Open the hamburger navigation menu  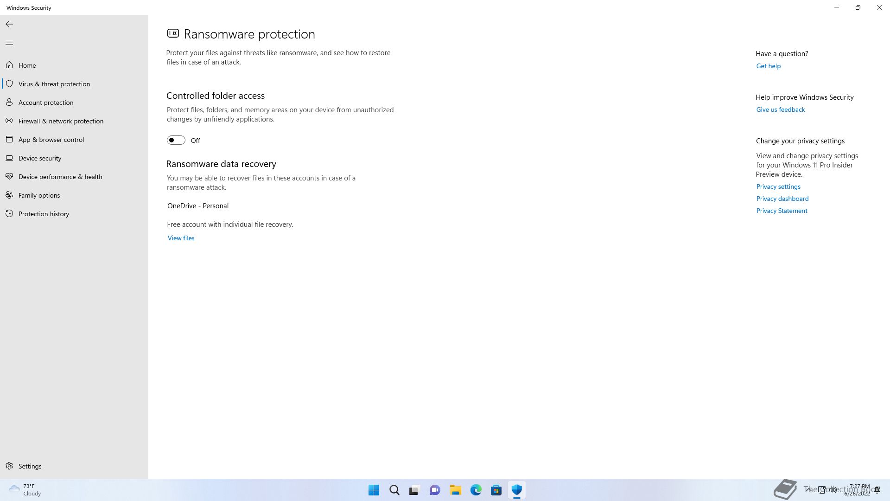[9, 43]
